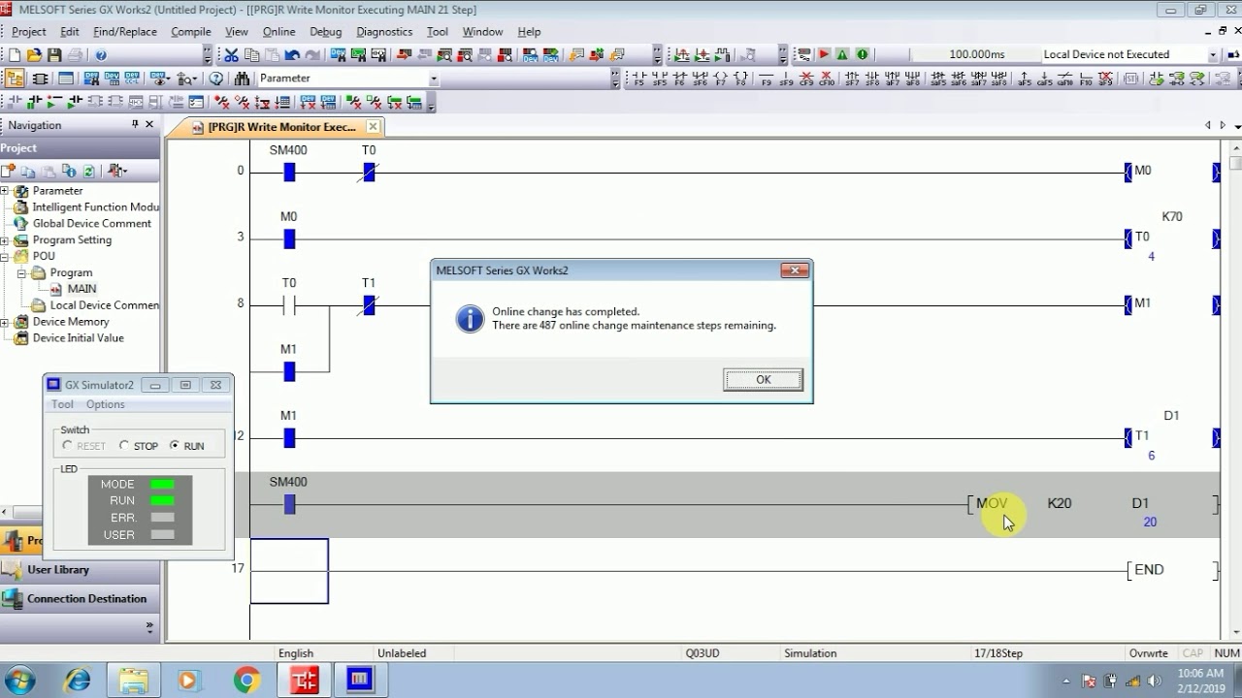1242x698 pixels.
Task: Close the PRG Write Monitor tab
Action: (x=373, y=126)
